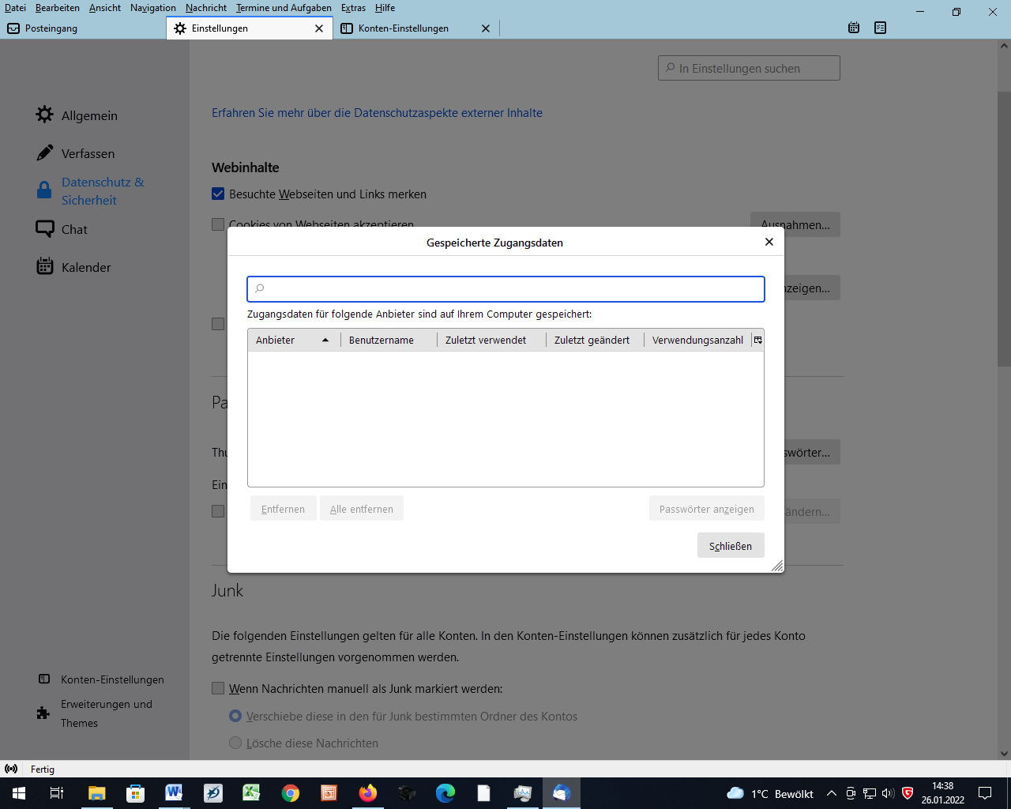Screen dimensions: 1011x809
Task: Select the Verfassen pencil icon
Action: [x=45, y=152]
